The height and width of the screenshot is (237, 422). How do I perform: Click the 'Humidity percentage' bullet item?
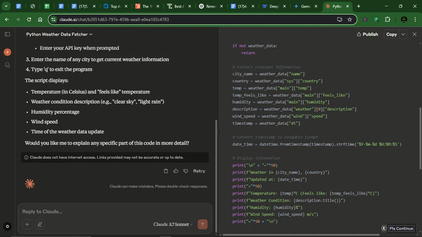point(55,112)
